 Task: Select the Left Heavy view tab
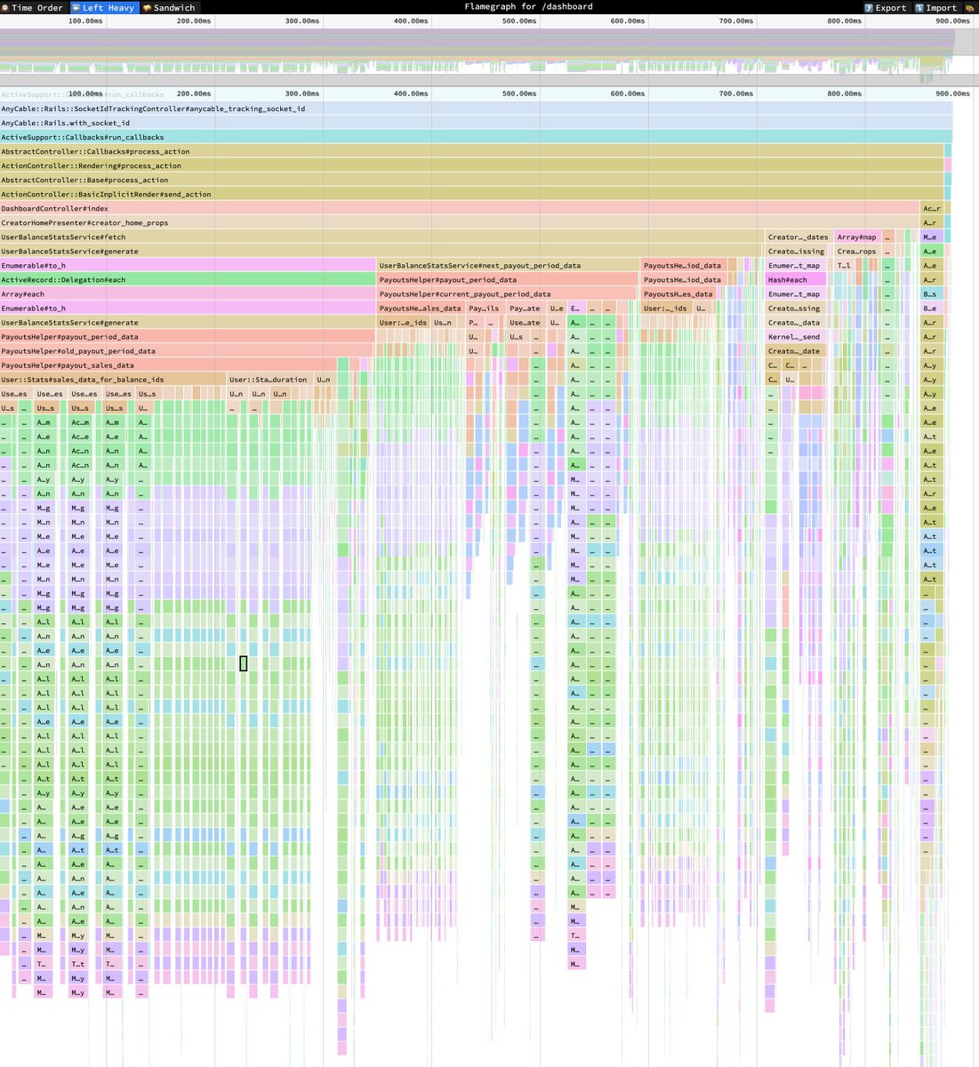103,7
